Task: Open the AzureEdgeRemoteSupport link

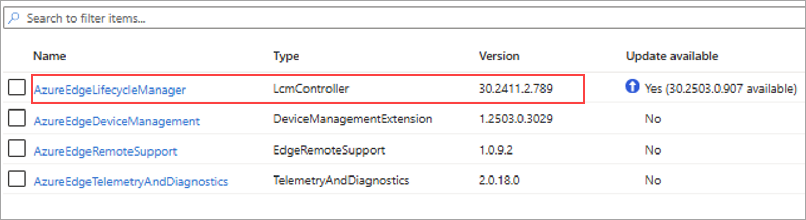Action: coord(105,151)
